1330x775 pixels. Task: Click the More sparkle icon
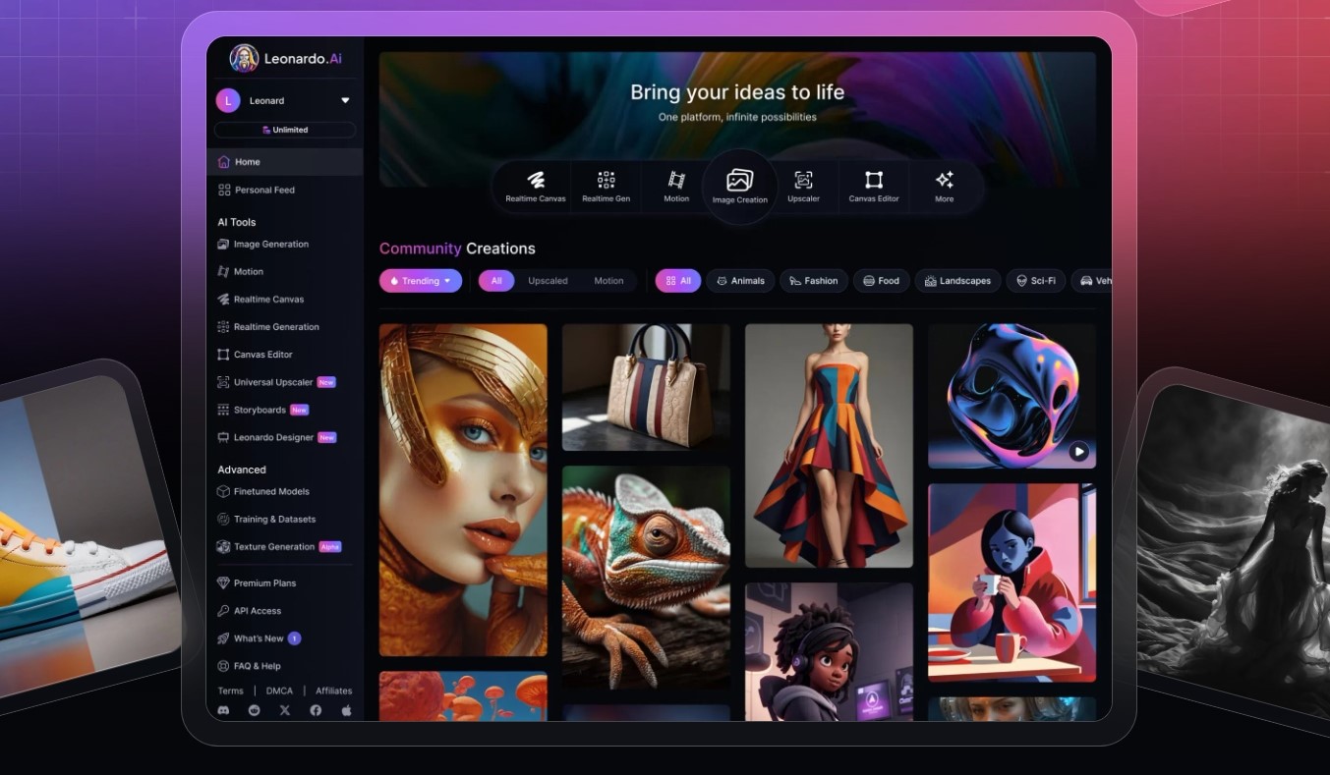944,186
